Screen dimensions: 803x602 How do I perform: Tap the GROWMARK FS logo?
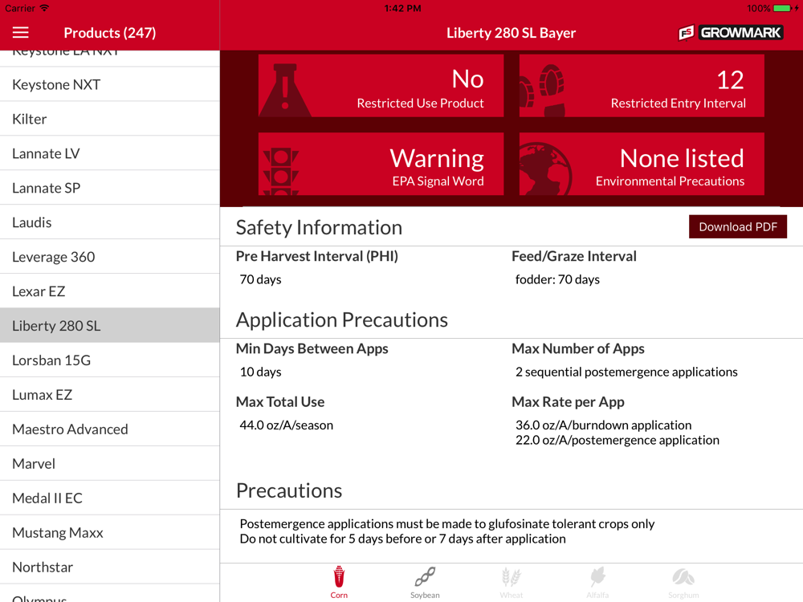730,33
